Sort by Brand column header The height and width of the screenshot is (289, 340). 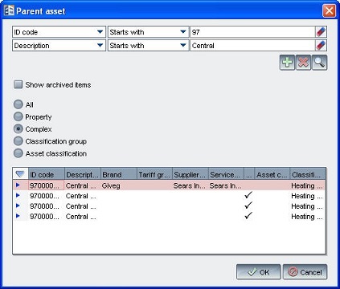pyautogui.click(x=119, y=174)
